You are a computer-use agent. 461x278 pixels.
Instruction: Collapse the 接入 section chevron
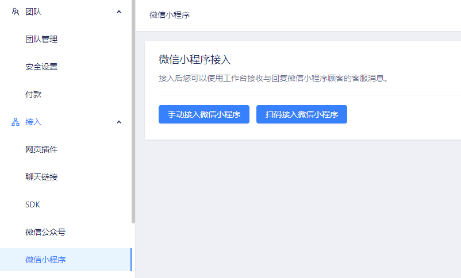coord(119,122)
